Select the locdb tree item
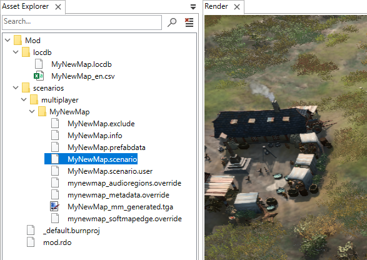The width and height of the screenshot is (367, 260). click(x=43, y=52)
